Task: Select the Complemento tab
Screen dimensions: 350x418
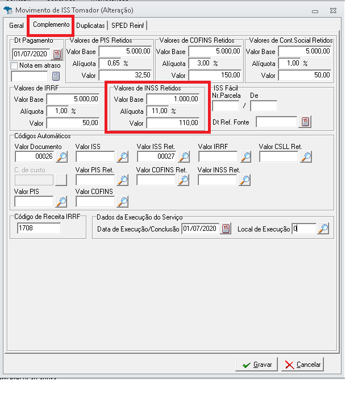Action: tap(51, 24)
